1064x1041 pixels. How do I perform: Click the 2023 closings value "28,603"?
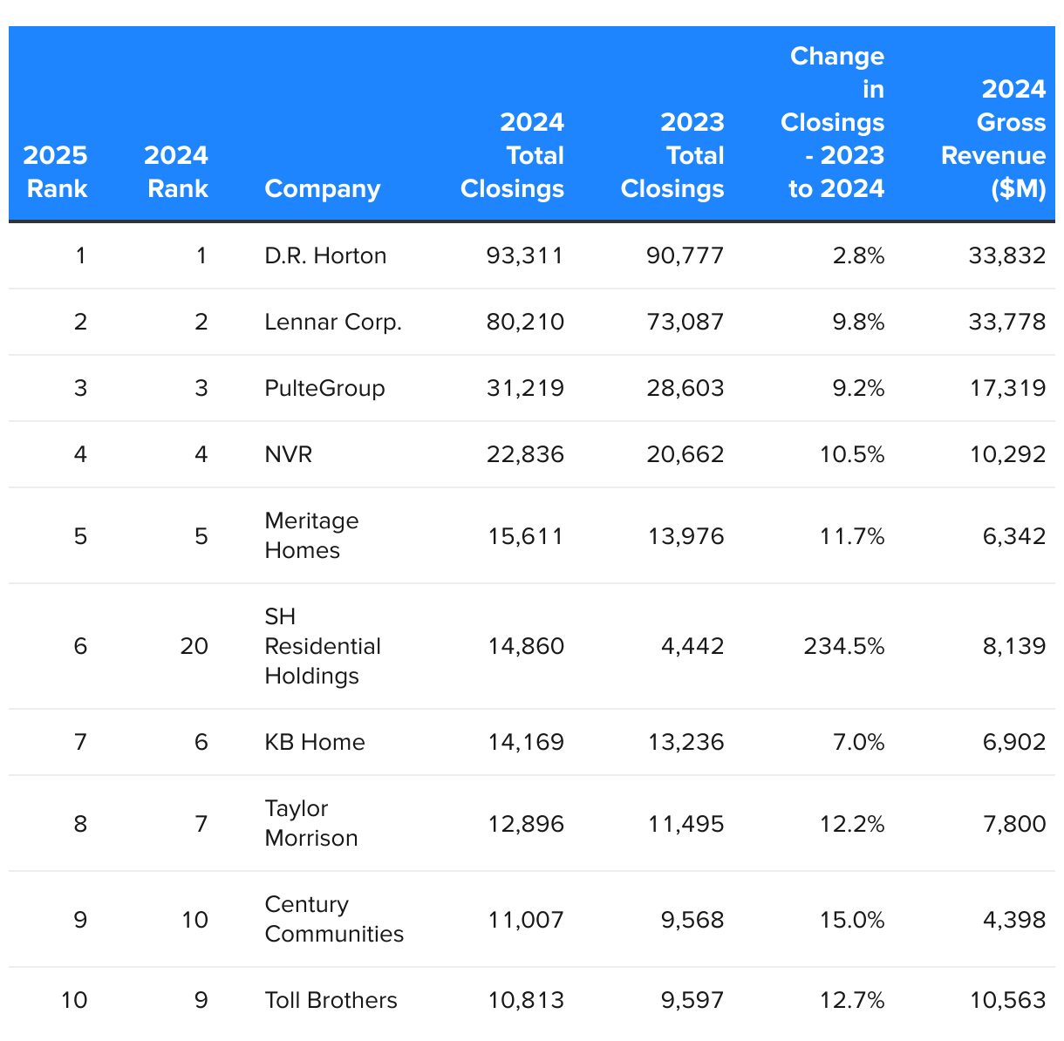tap(685, 388)
